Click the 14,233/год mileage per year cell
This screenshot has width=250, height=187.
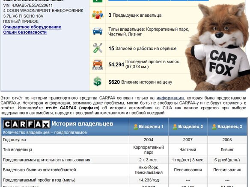[x=149, y=180]
